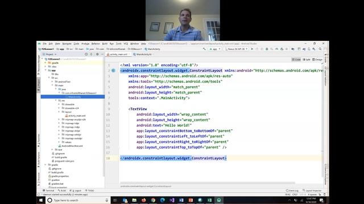This screenshot has width=364, height=204.
Task: Click the Debug app bug icon
Action: tap(267, 49)
